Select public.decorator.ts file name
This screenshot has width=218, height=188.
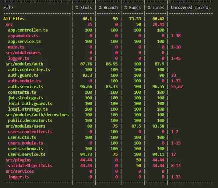pyautogui.click(x=30, y=121)
